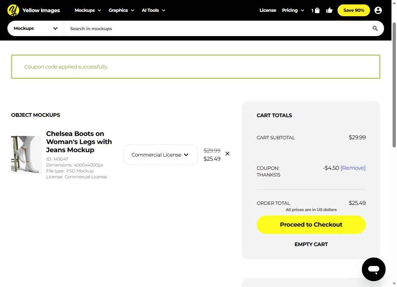
Task: Open the user account profile icon
Action: click(x=378, y=10)
